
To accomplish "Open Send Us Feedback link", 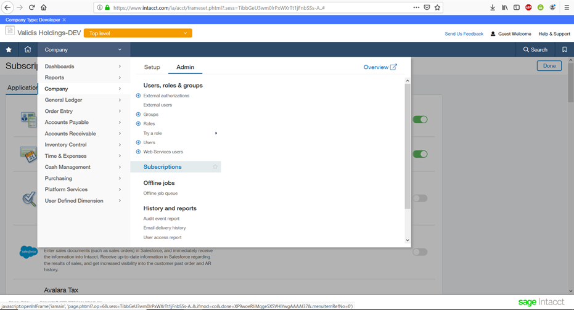I will click(464, 34).
